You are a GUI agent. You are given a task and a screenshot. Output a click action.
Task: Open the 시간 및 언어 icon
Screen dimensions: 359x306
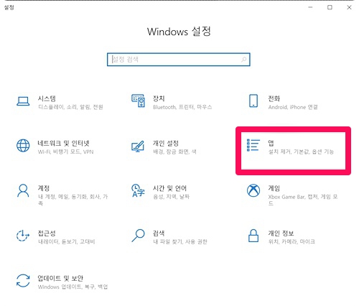[x=138, y=190]
